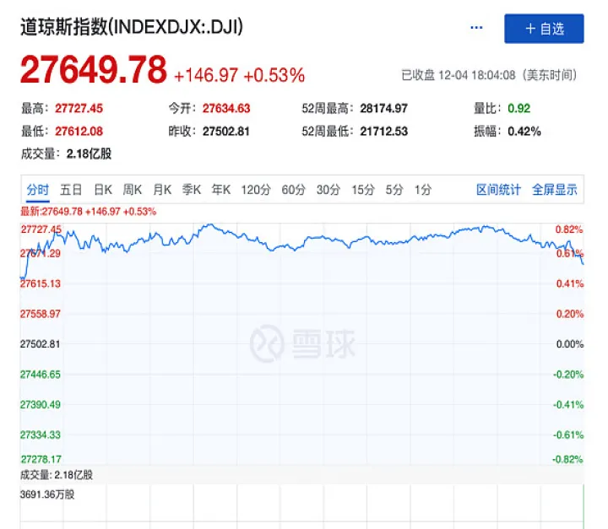Enter fullscreen via 全屏显示
Viewport: 608px width, 529px height.
555,190
